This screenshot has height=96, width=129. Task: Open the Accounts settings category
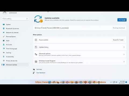click(9, 45)
